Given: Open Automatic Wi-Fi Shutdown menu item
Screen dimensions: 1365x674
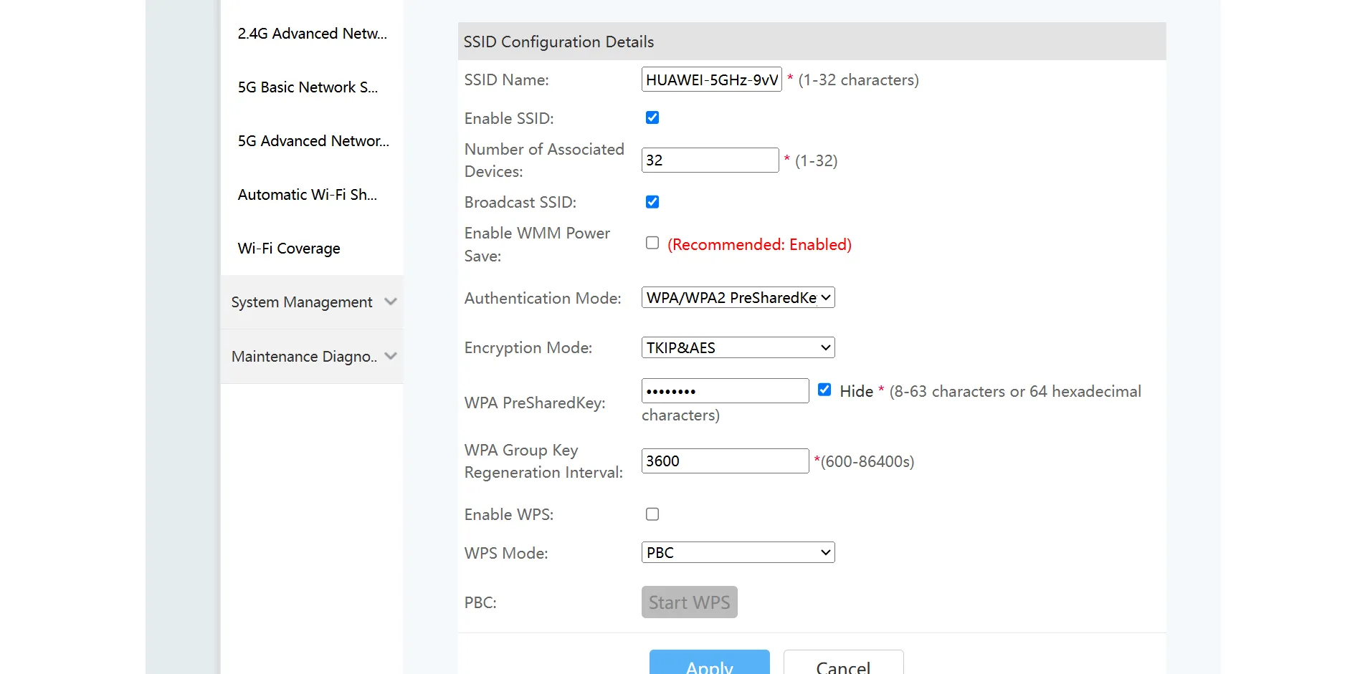Looking at the screenshot, I should pos(307,195).
